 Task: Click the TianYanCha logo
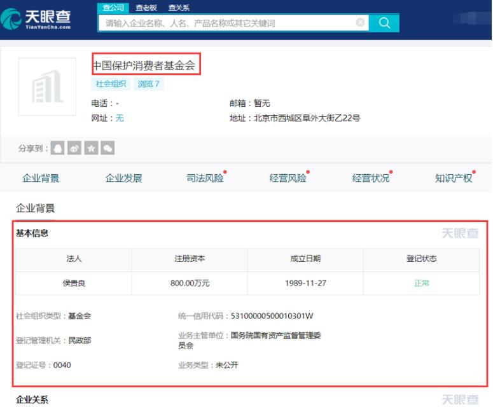point(36,19)
